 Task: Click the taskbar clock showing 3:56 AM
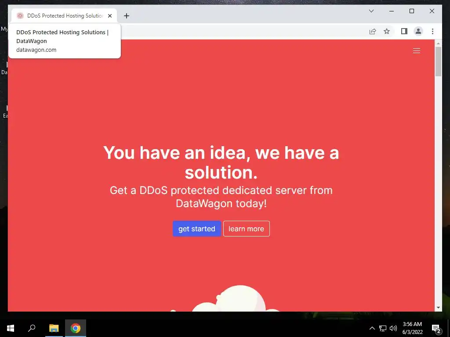(x=412, y=328)
